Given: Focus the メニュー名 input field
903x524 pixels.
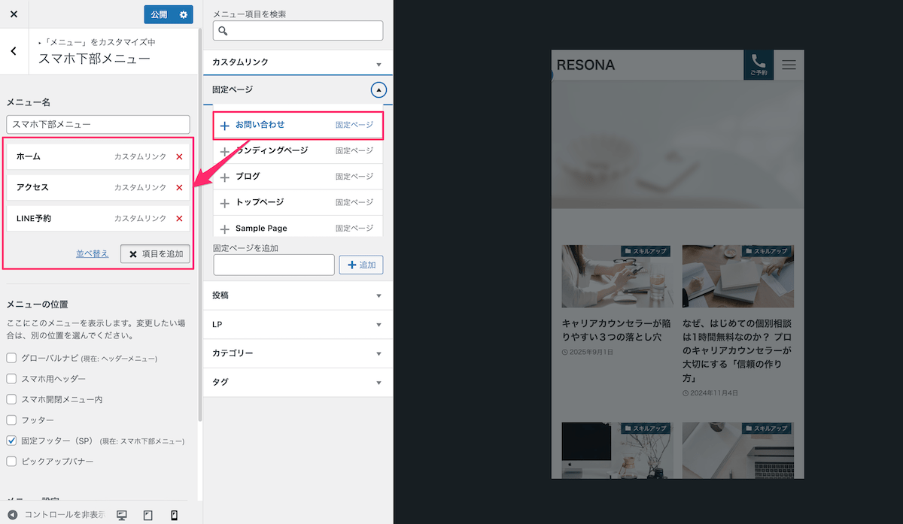Looking at the screenshot, I should click(99, 124).
